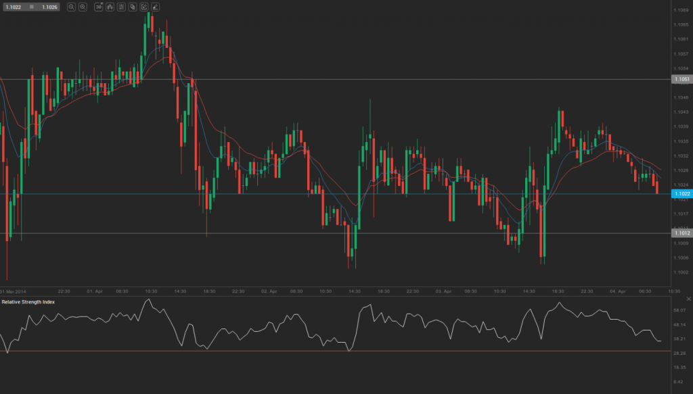
Task: Click the 02. Apr date on time axis
Action: click(x=269, y=291)
